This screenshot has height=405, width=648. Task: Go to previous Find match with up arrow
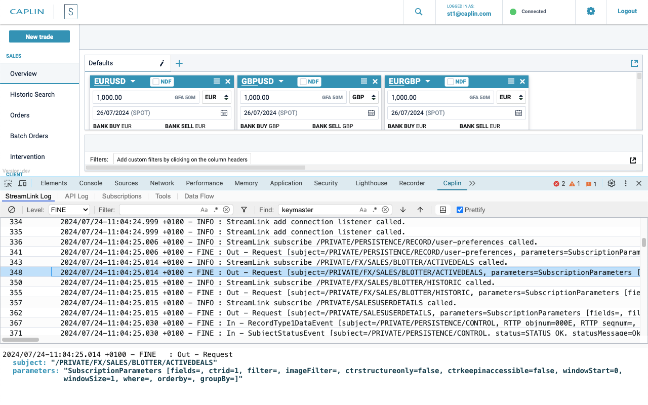click(x=420, y=210)
